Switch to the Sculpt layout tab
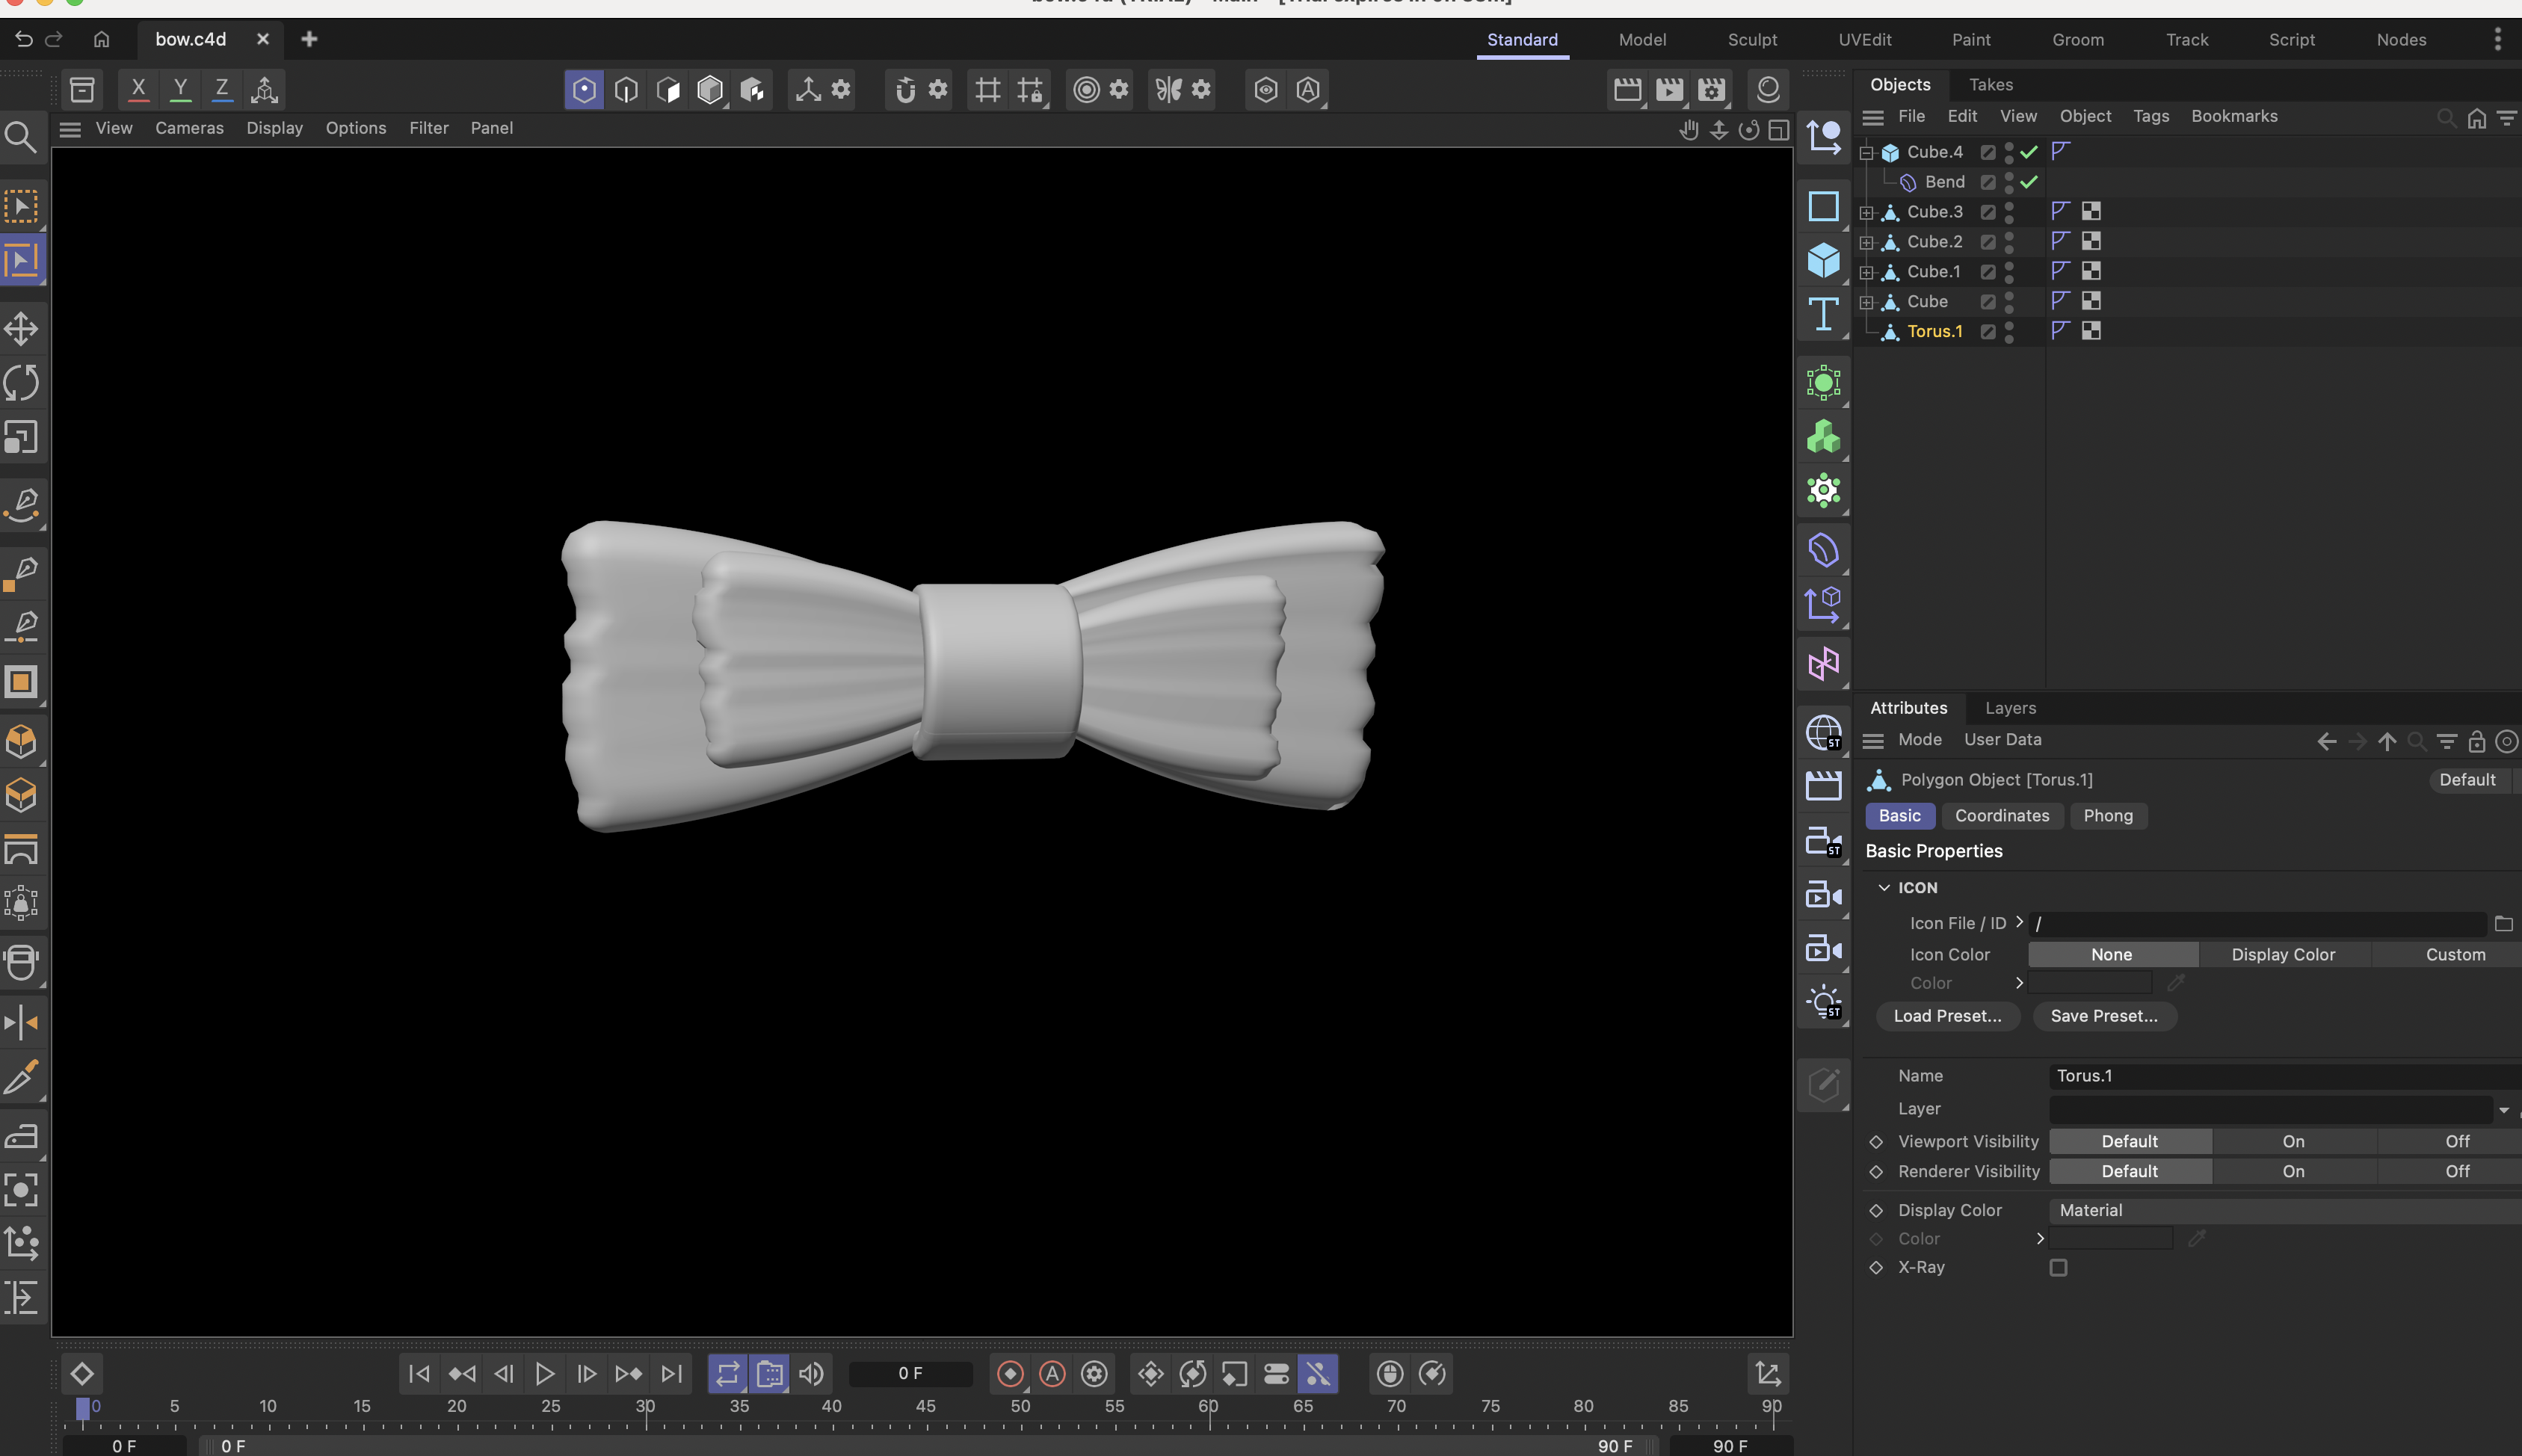This screenshot has width=2522, height=1456. 1751,40
